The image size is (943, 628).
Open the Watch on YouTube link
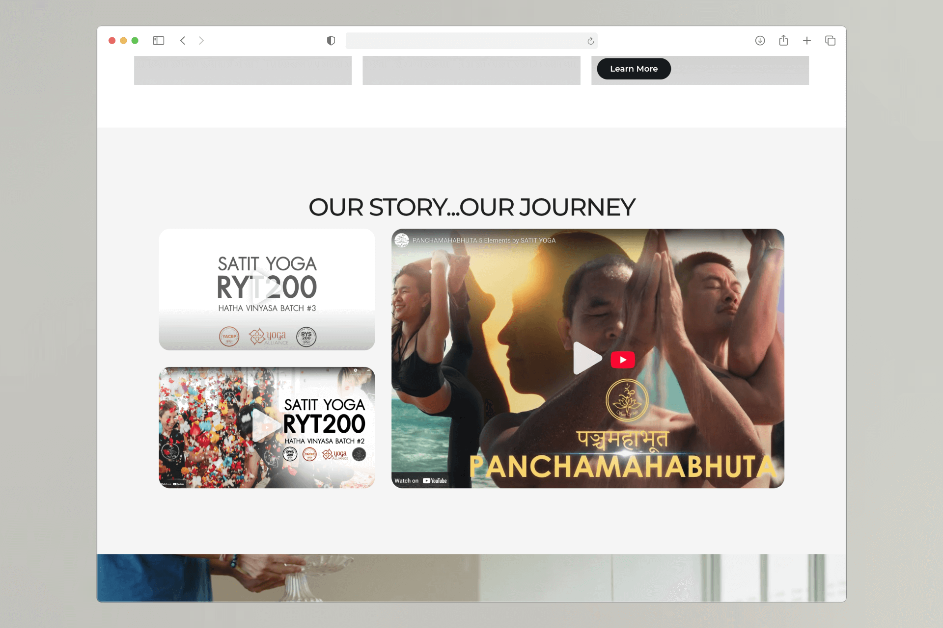[x=421, y=481]
